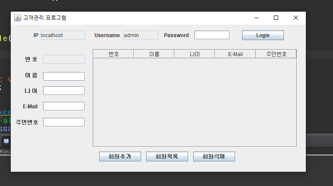Click the Login button
The image size is (333, 186).
[263, 35]
